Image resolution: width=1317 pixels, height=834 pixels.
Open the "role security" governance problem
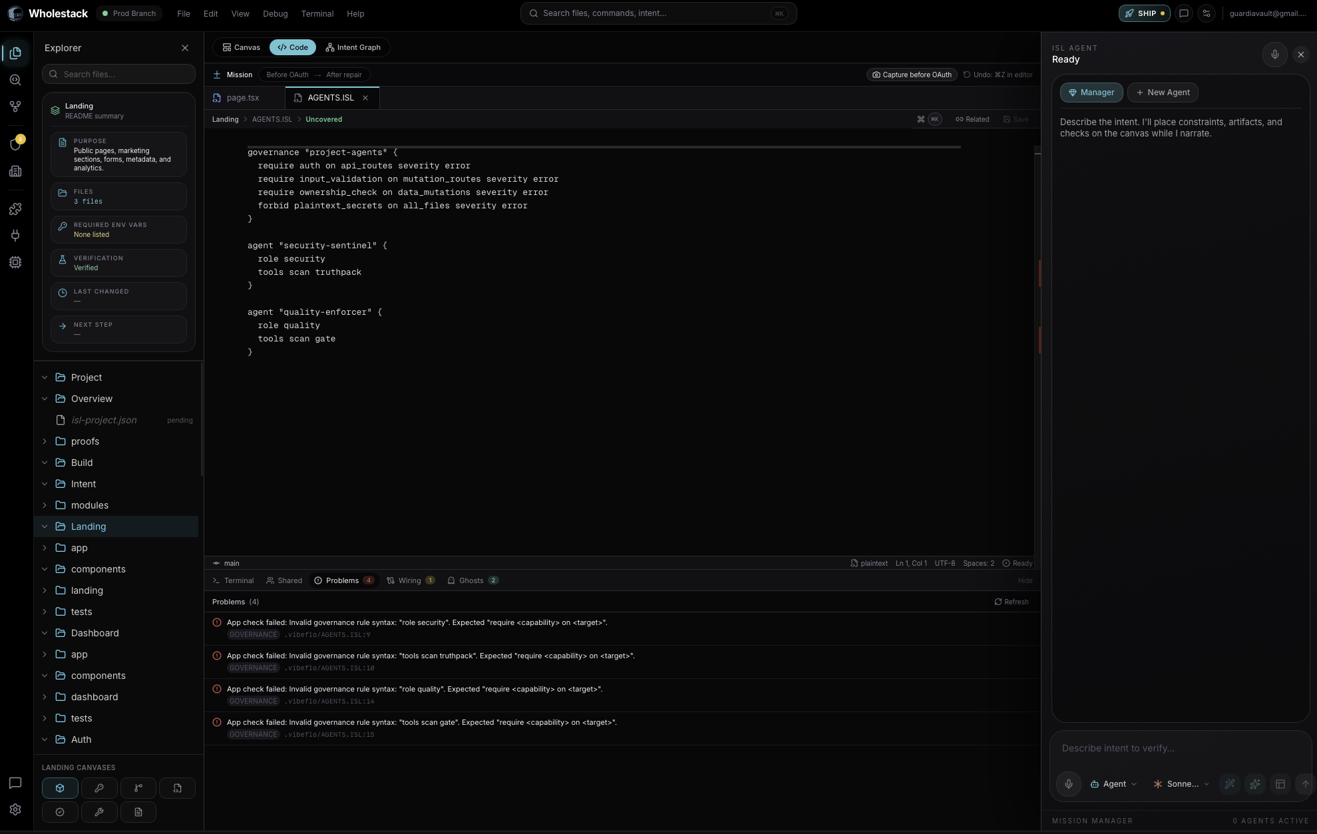click(x=622, y=628)
